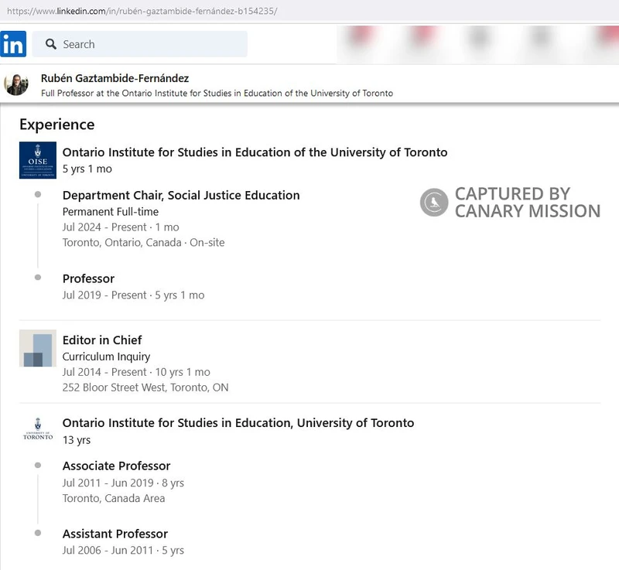619x570 pixels.
Task: Click '252 Bloor Street West, Toronto, ON' address
Action: coord(145,387)
